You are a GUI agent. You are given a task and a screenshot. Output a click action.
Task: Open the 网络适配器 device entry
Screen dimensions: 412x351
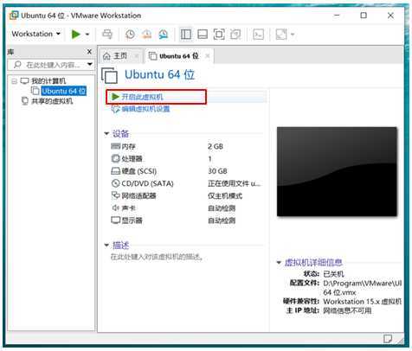138,196
